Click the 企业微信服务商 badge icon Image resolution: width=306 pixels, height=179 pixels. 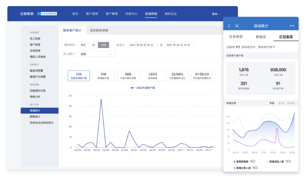point(49,13)
